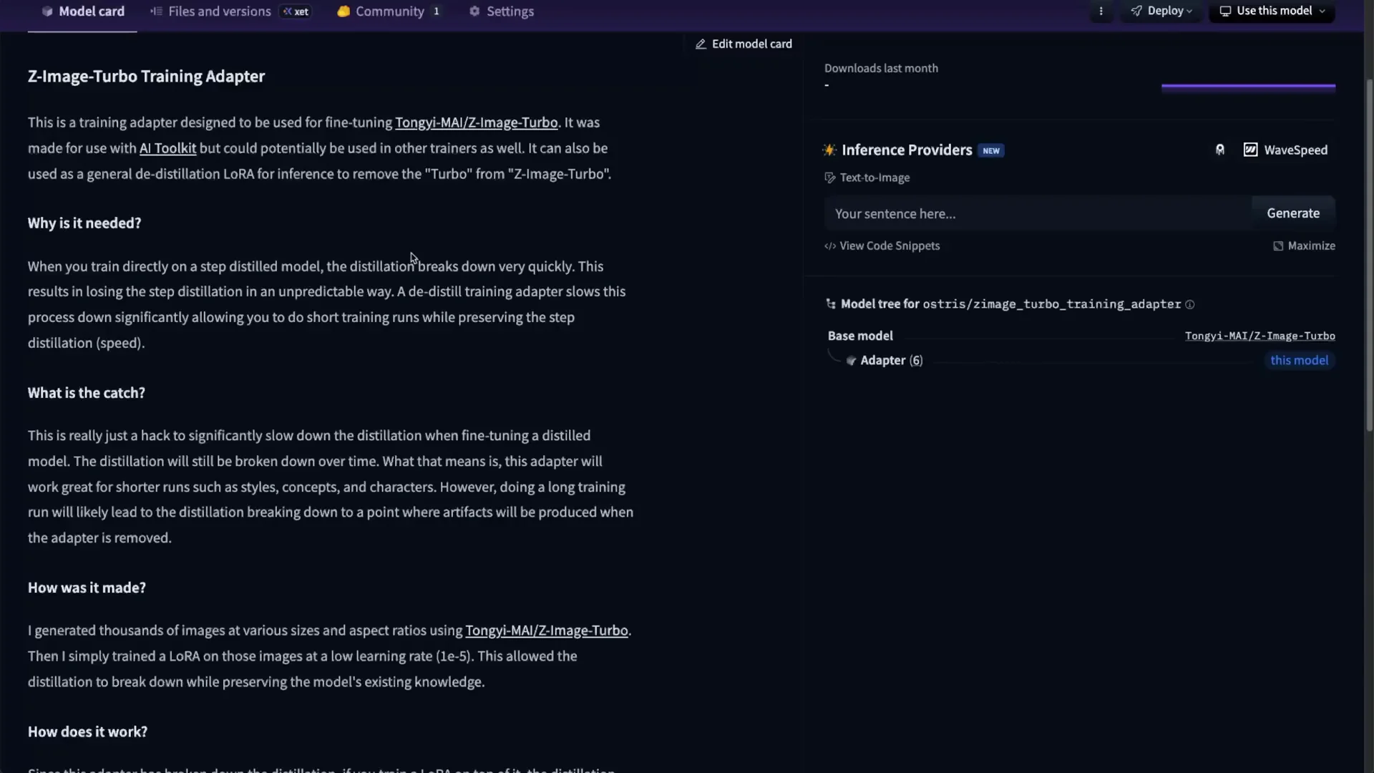Click the Adapter icon in the model tree
Screen dimensions: 1374x773
click(x=851, y=361)
